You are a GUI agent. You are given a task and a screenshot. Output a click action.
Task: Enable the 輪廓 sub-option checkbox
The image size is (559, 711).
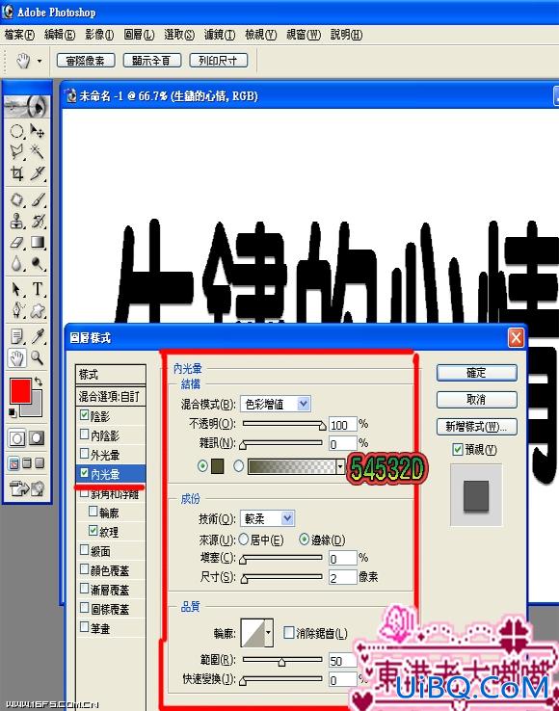[x=93, y=512]
